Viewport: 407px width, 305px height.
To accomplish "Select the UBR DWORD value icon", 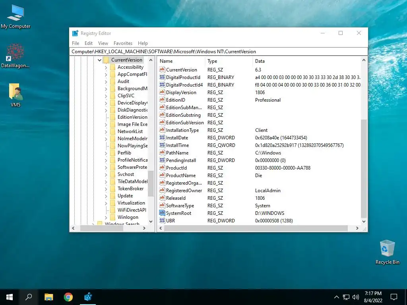I will pyautogui.click(x=162, y=220).
